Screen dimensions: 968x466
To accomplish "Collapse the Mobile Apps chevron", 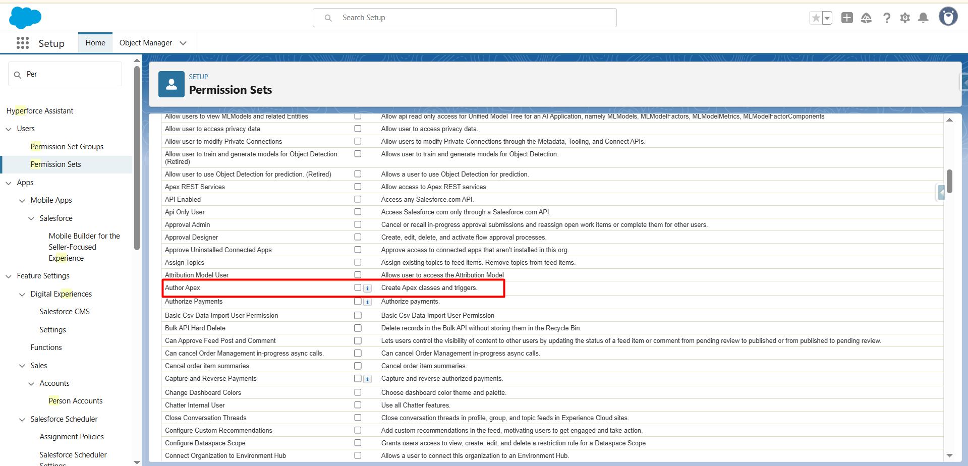I will pos(22,201).
